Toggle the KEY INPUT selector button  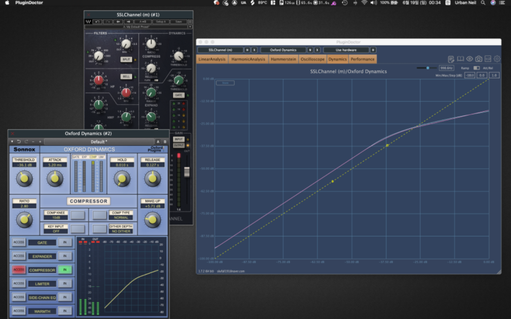(x=78, y=229)
